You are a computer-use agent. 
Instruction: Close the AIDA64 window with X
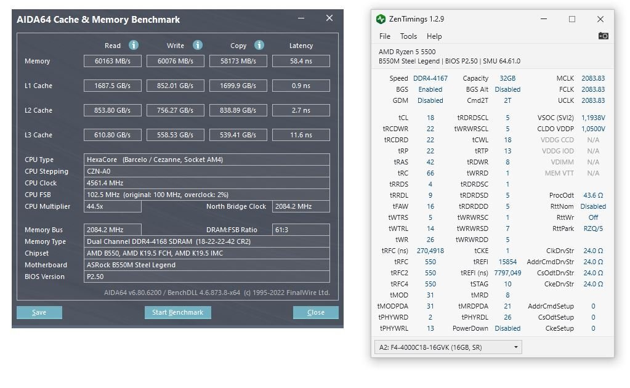[x=329, y=18]
